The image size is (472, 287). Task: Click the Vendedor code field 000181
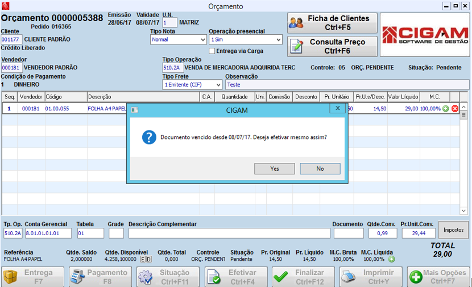(x=11, y=68)
